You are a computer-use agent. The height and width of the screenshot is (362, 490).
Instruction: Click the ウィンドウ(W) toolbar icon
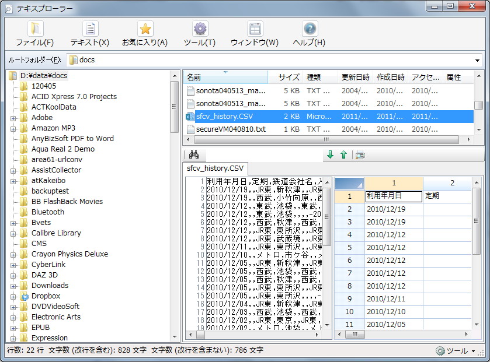(x=254, y=27)
